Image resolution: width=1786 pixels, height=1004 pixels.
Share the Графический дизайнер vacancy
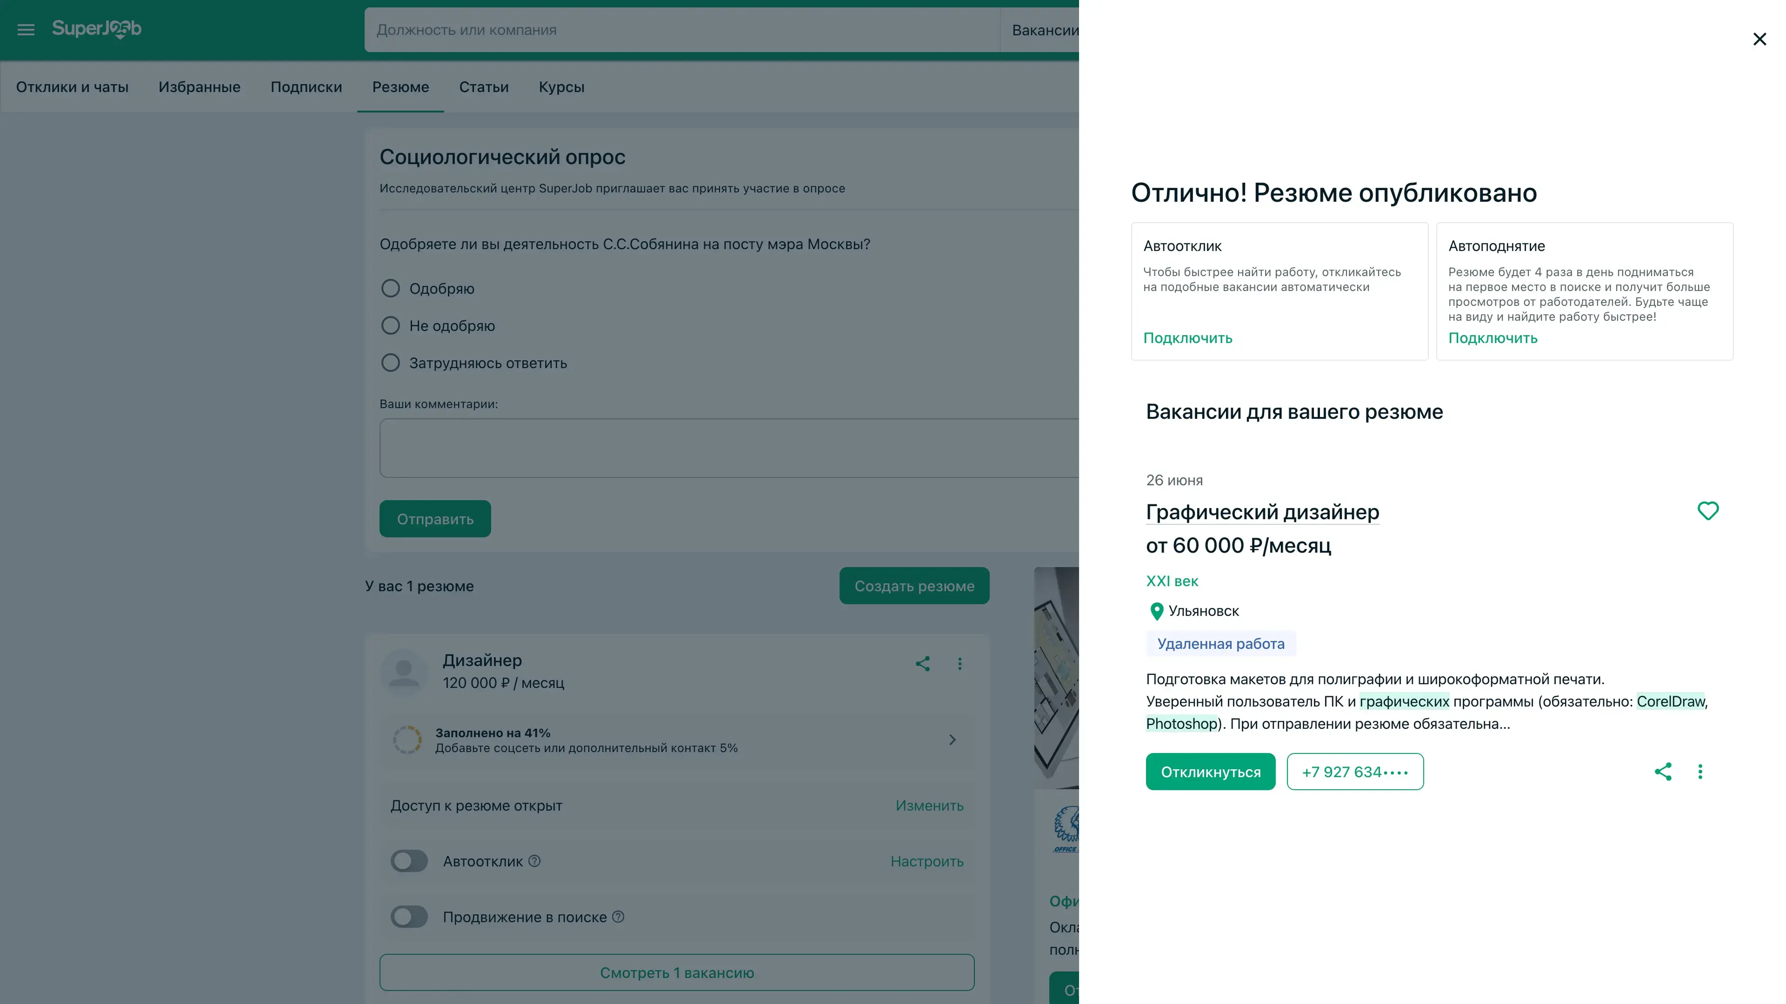[x=1663, y=771]
